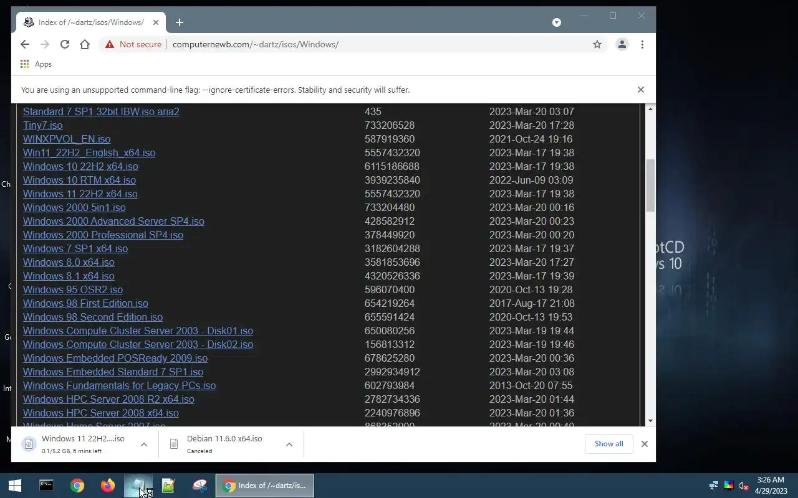Click file size 6115186688

point(392,166)
